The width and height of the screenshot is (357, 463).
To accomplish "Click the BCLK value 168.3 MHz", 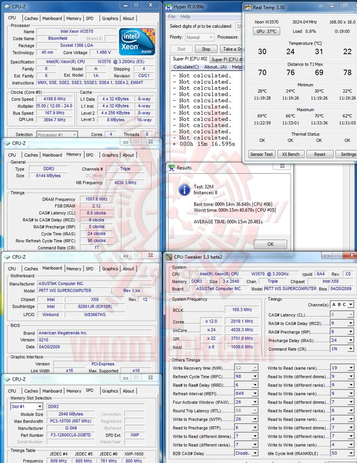I will pyautogui.click(x=242, y=309).
